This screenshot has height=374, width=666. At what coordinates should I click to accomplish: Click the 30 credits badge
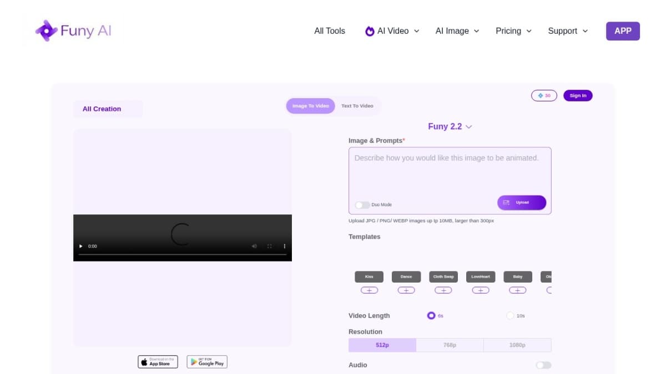coord(544,96)
